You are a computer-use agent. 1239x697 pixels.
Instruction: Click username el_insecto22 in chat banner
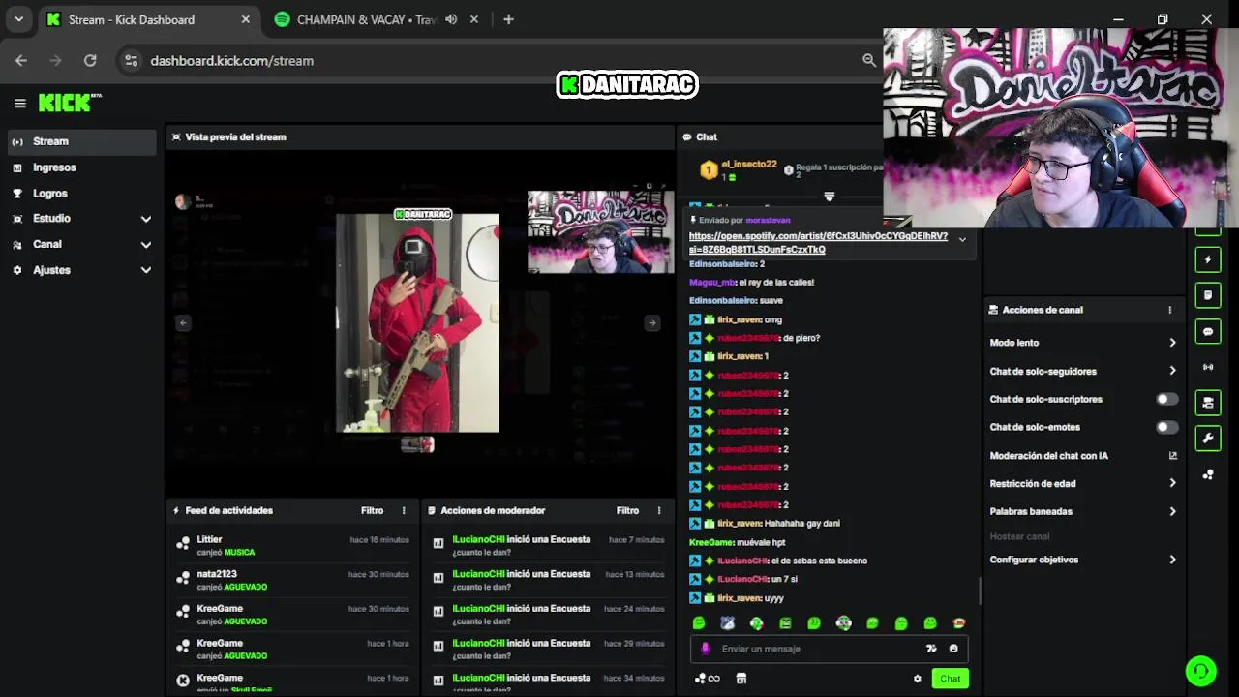click(749, 165)
